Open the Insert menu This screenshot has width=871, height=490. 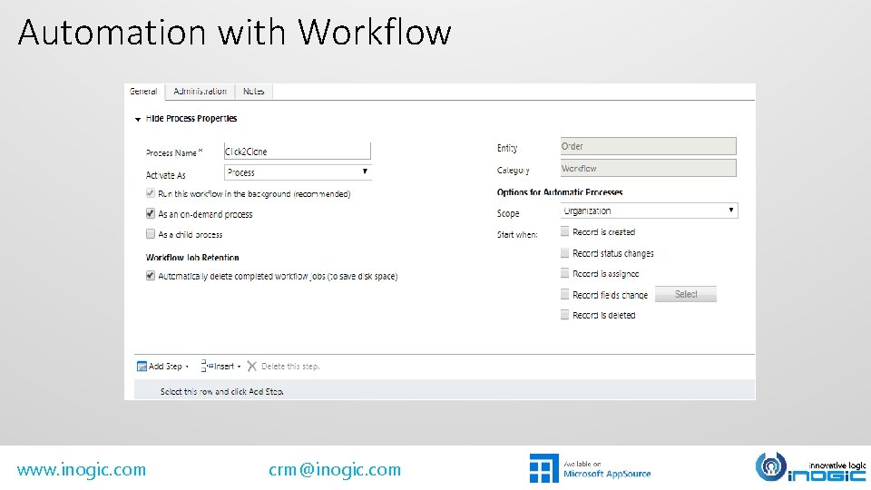(x=220, y=366)
